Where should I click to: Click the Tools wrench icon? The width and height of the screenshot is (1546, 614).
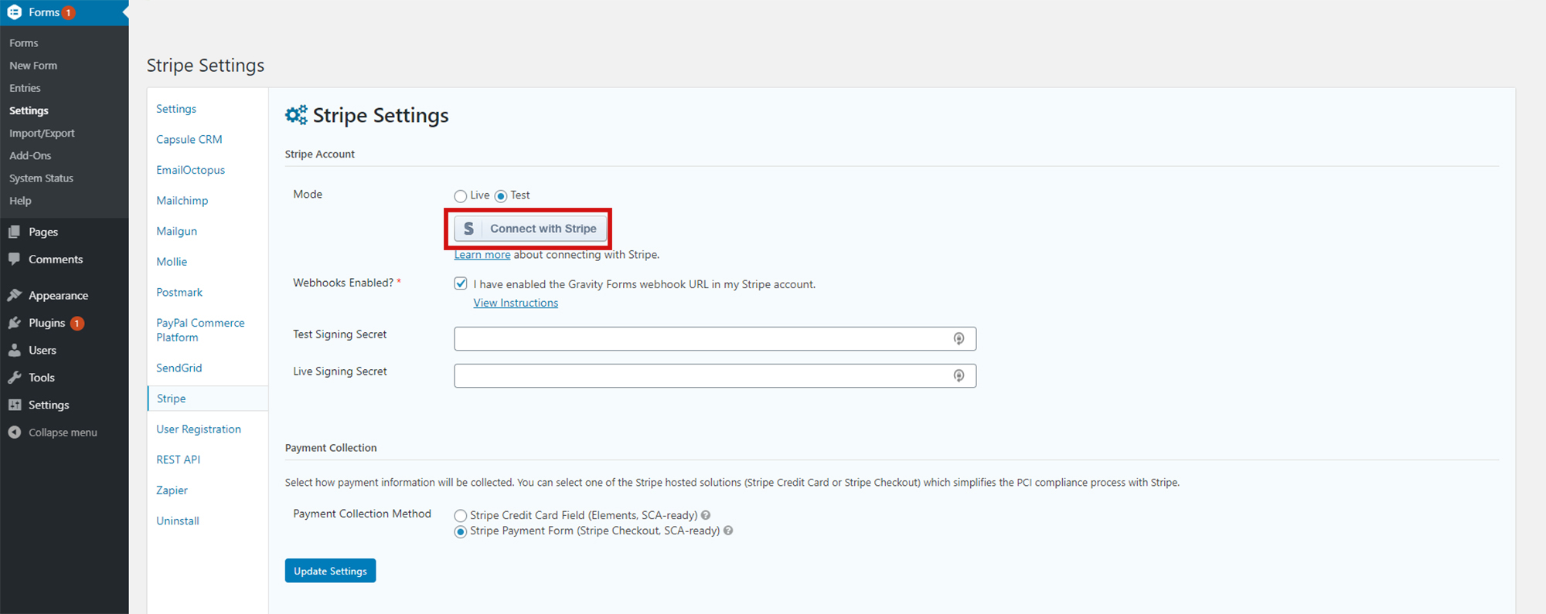[x=15, y=378]
